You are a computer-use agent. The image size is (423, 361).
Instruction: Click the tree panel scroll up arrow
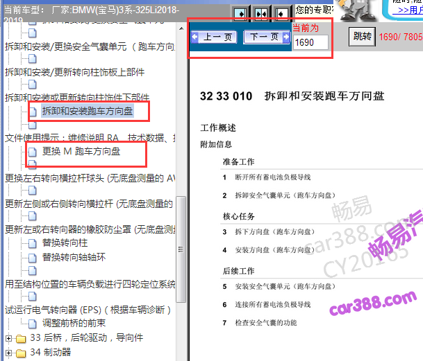pyautogui.click(x=181, y=28)
